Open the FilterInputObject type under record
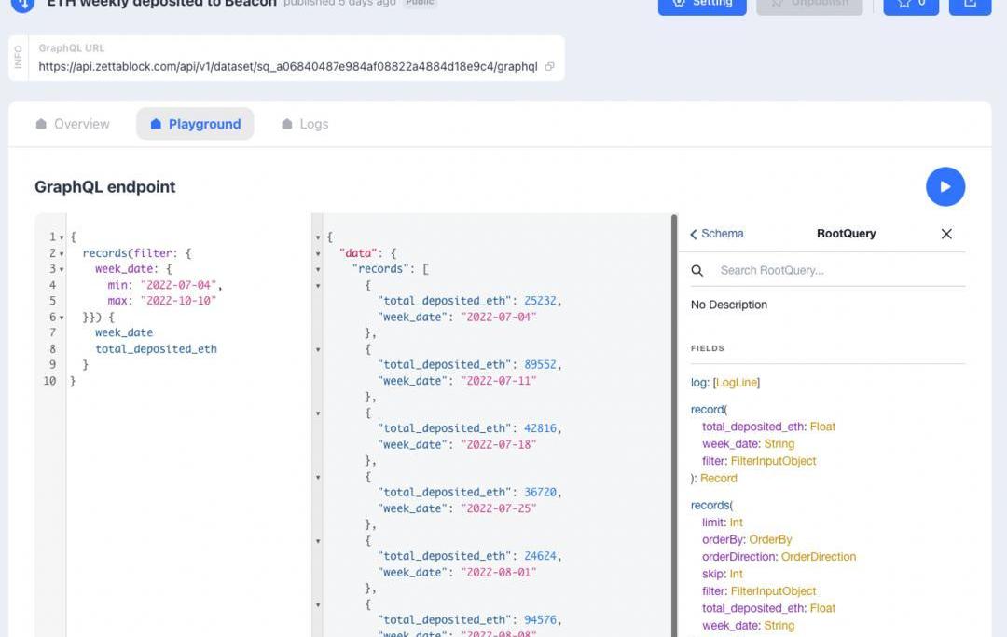 [775, 461]
